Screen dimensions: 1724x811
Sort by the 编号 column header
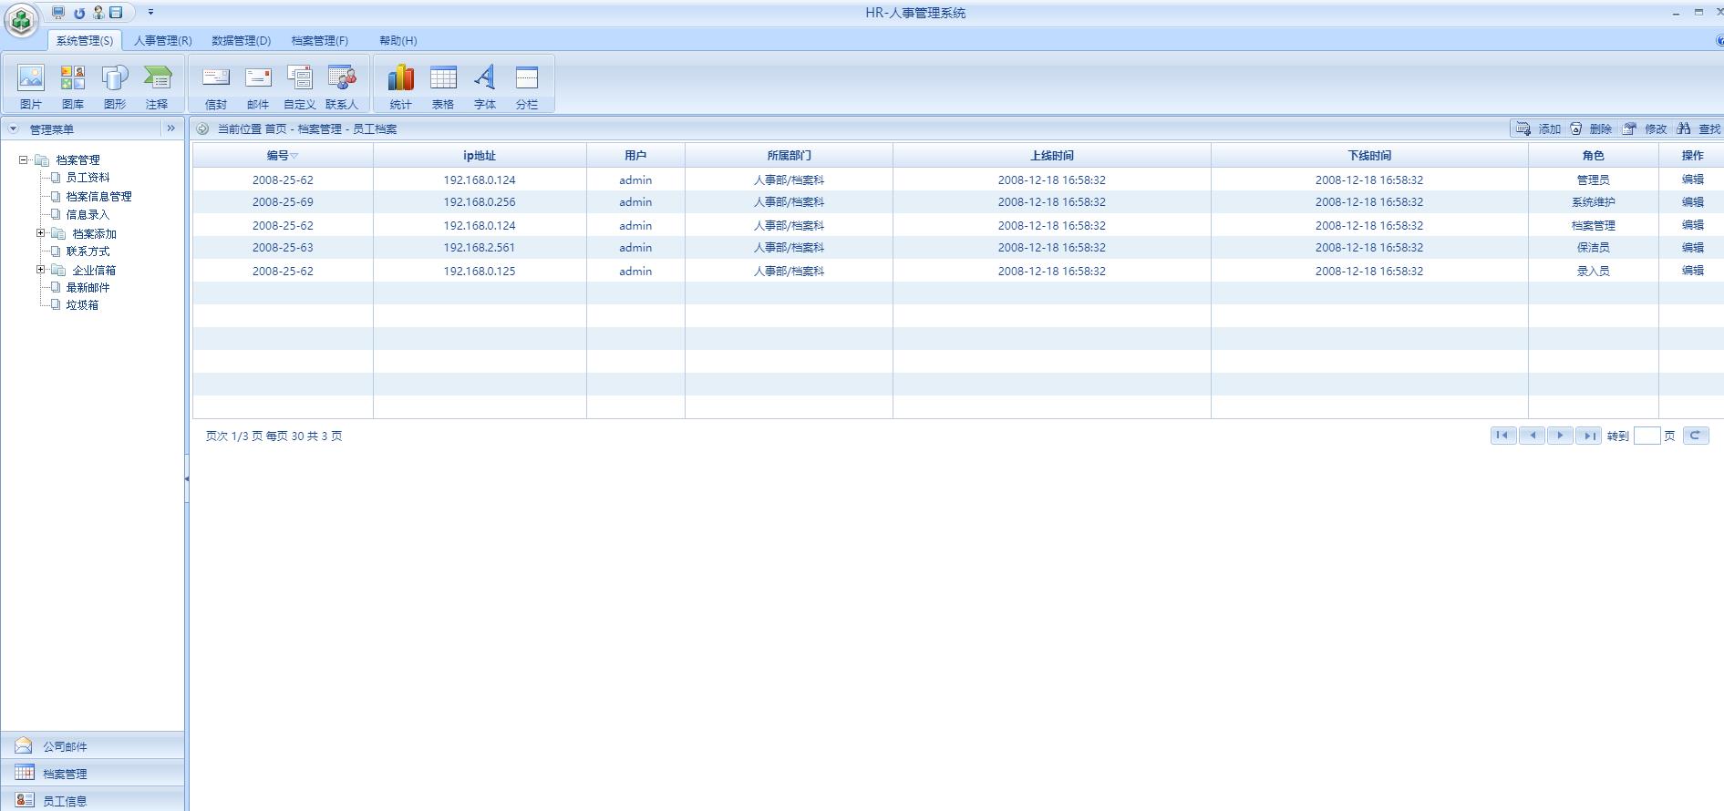click(283, 155)
